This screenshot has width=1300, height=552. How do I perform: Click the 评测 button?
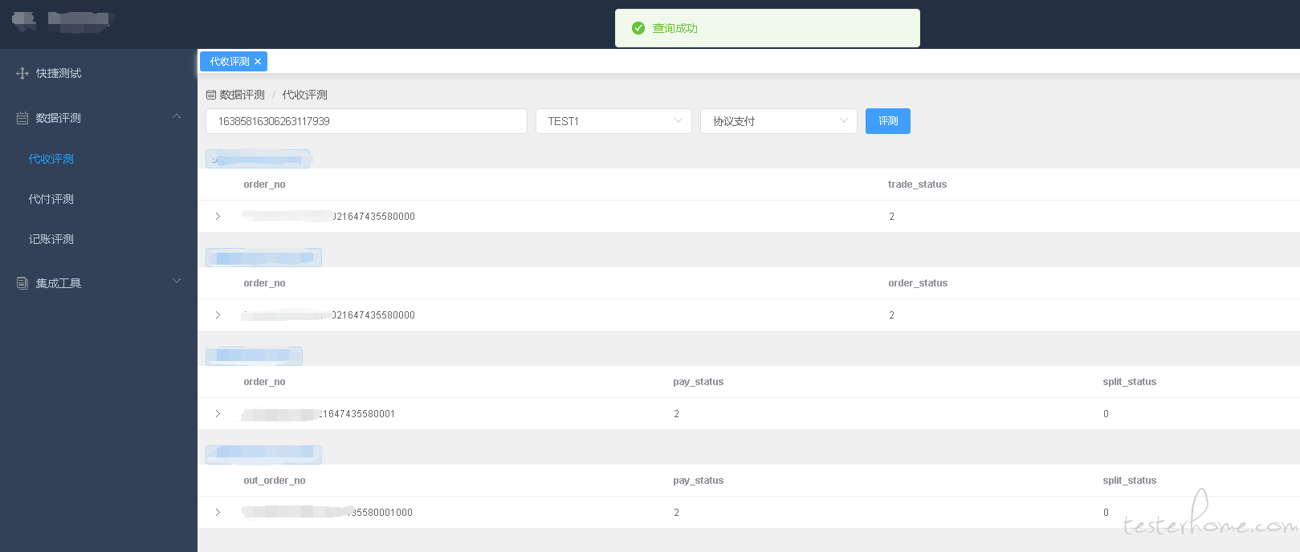point(887,121)
